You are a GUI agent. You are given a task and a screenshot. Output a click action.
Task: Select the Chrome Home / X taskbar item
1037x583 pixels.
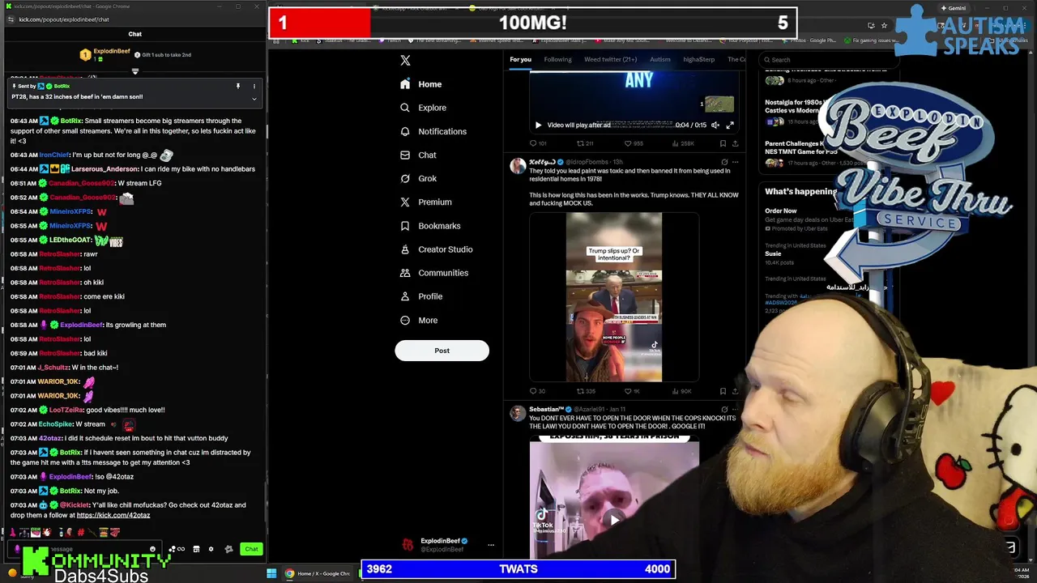(x=317, y=573)
